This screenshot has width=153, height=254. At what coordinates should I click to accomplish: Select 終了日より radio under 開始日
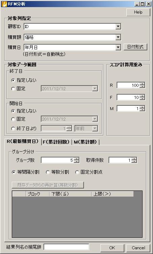13,129
